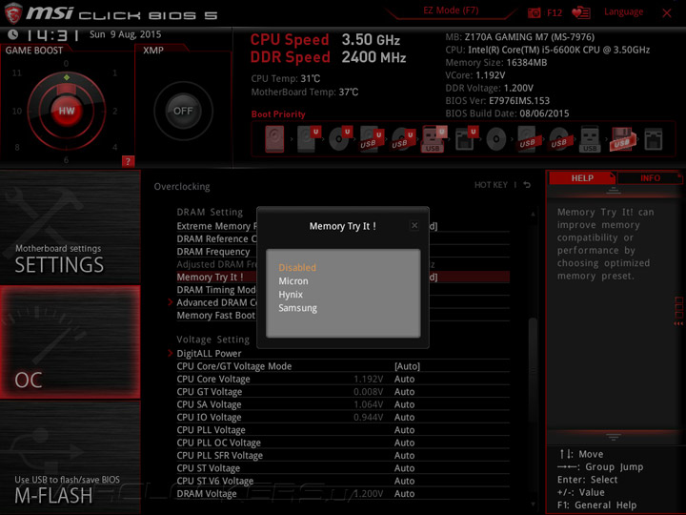Click the CPU ST V6 Voltage Auto field
Screen dimensions: 686x515
coord(404,481)
